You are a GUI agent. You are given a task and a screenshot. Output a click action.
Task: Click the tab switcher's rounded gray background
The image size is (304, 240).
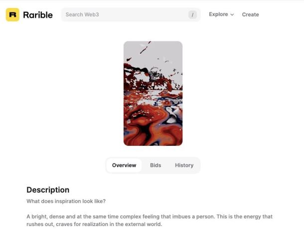(x=197, y=165)
